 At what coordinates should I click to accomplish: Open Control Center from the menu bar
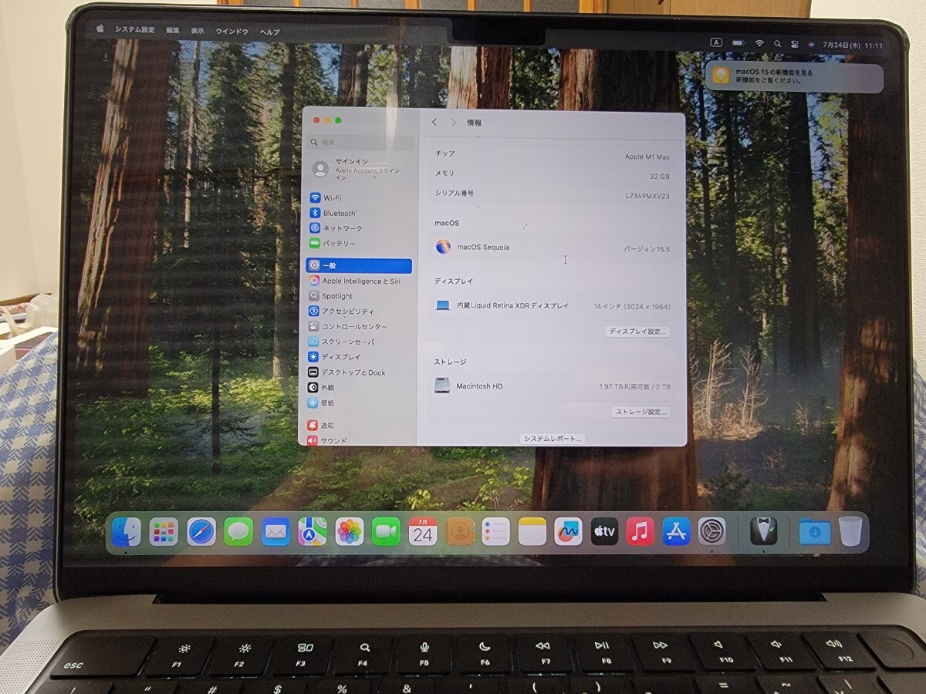(795, 45)
